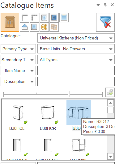The height and width of the screenshot is (164, 115).
Task: Select the window grid icon
Action: pyautogui.click(x=54, y=18)
